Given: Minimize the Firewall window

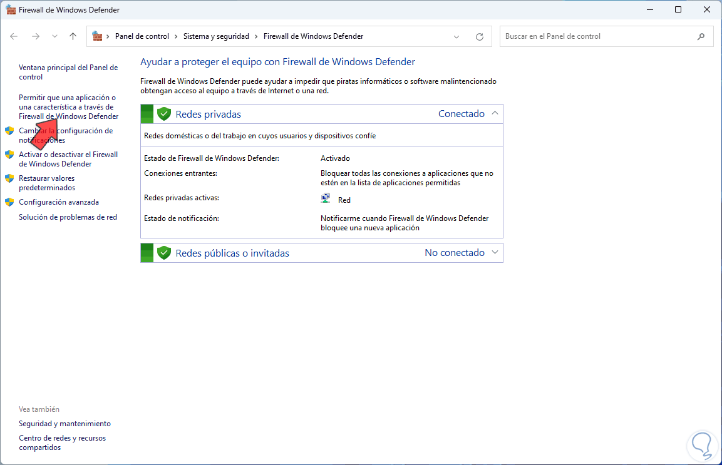Looking at the screenshot, I should tap(650, 9).
